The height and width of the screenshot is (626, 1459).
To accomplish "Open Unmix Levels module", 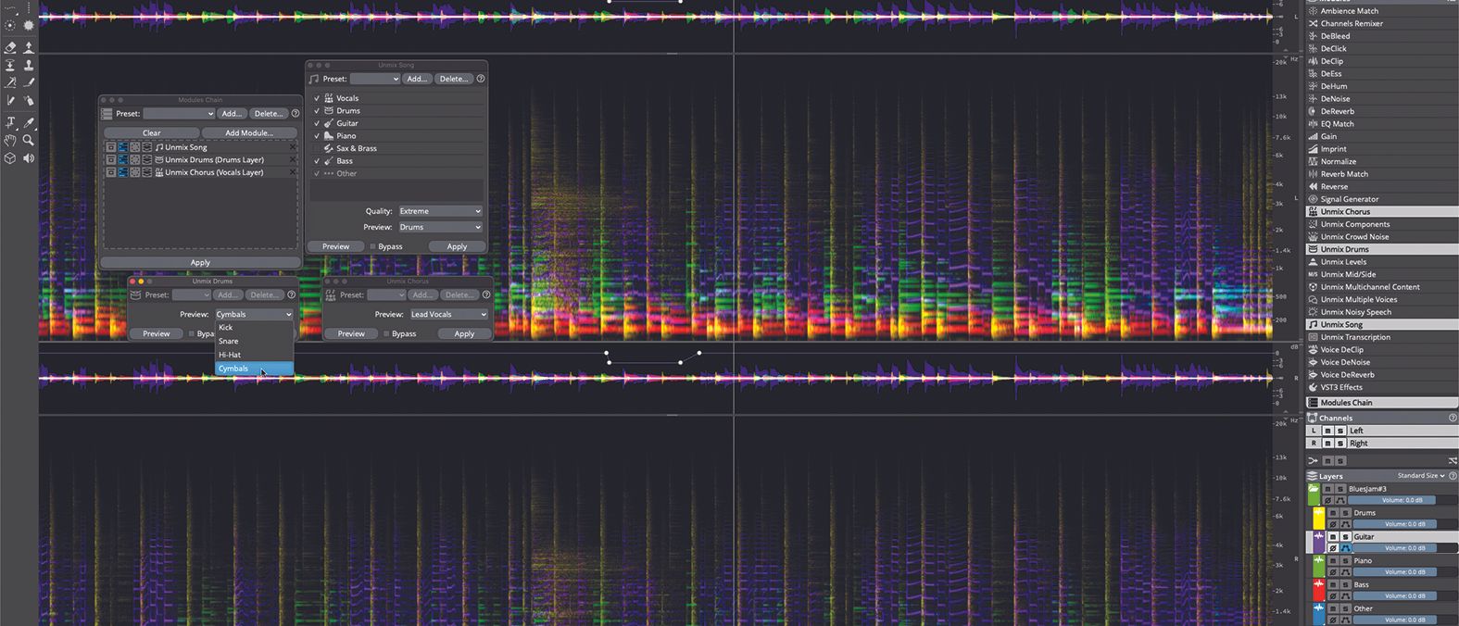I will (x=1382, y=262).
